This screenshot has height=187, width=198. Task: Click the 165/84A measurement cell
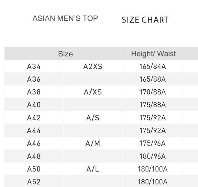[153, 67]
